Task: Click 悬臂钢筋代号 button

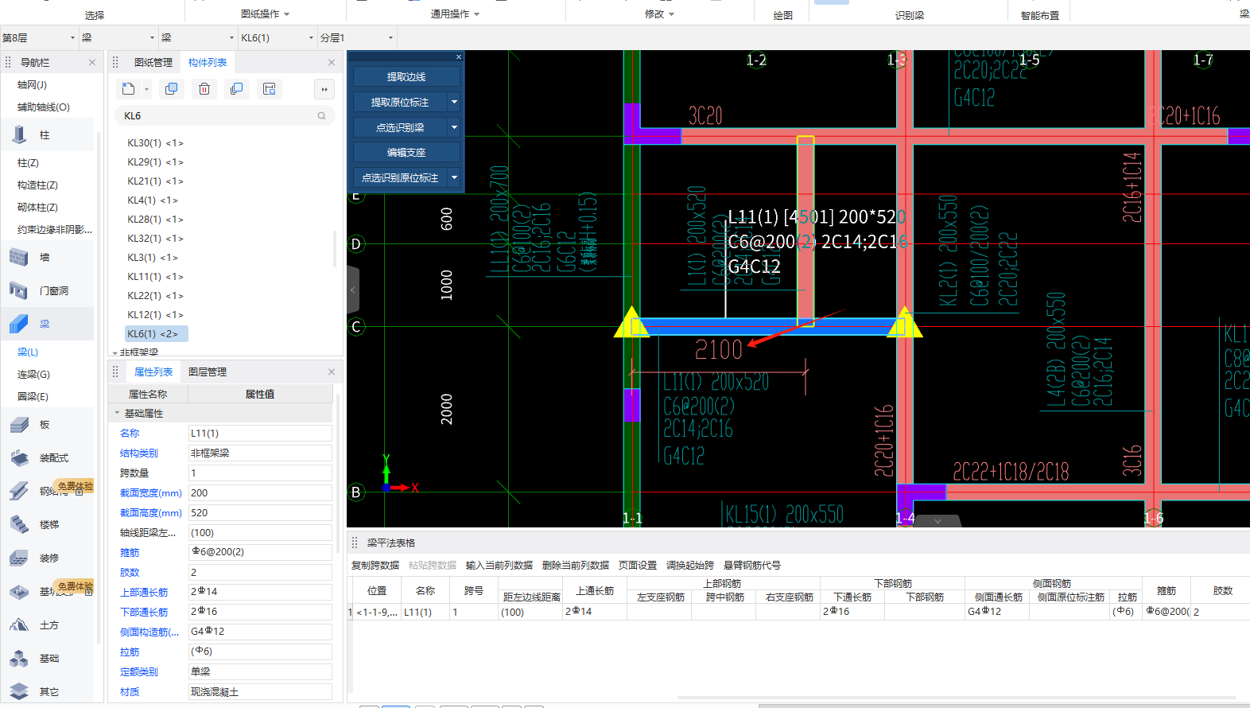Action: (x=752, y=565)
